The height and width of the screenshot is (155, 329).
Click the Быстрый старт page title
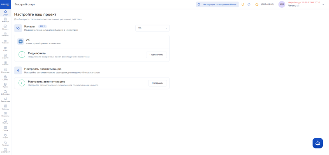click(x=25, y=5)
